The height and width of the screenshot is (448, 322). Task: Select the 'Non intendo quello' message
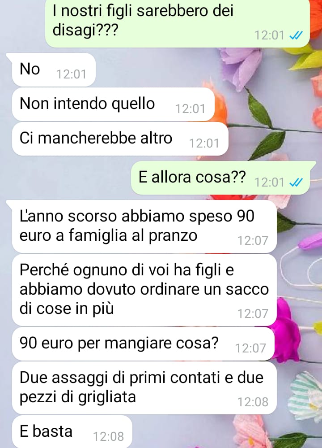[113, 104]
